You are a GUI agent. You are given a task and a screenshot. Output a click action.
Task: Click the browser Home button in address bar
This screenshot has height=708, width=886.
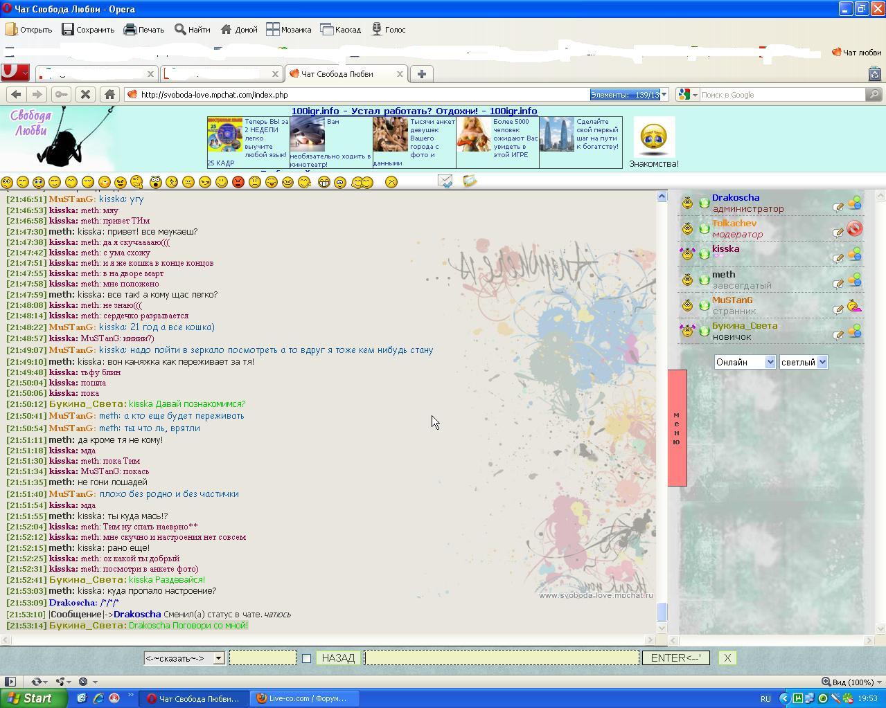(x=109, y=95)
